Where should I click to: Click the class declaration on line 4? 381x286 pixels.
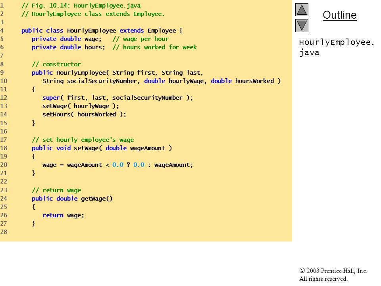point(102,31)
